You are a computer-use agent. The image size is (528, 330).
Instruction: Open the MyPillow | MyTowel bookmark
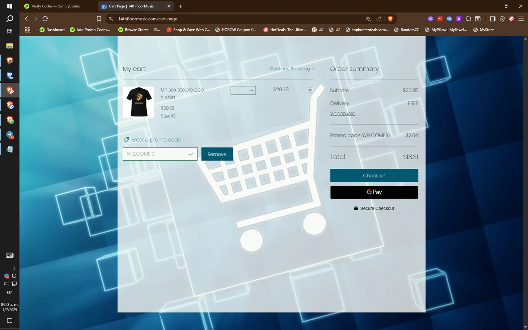[446, 30]
